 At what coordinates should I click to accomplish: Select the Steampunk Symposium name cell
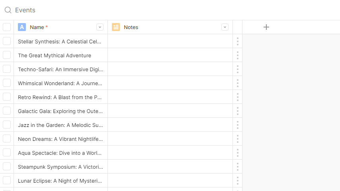pyautogui.click(x=61, y=166)
